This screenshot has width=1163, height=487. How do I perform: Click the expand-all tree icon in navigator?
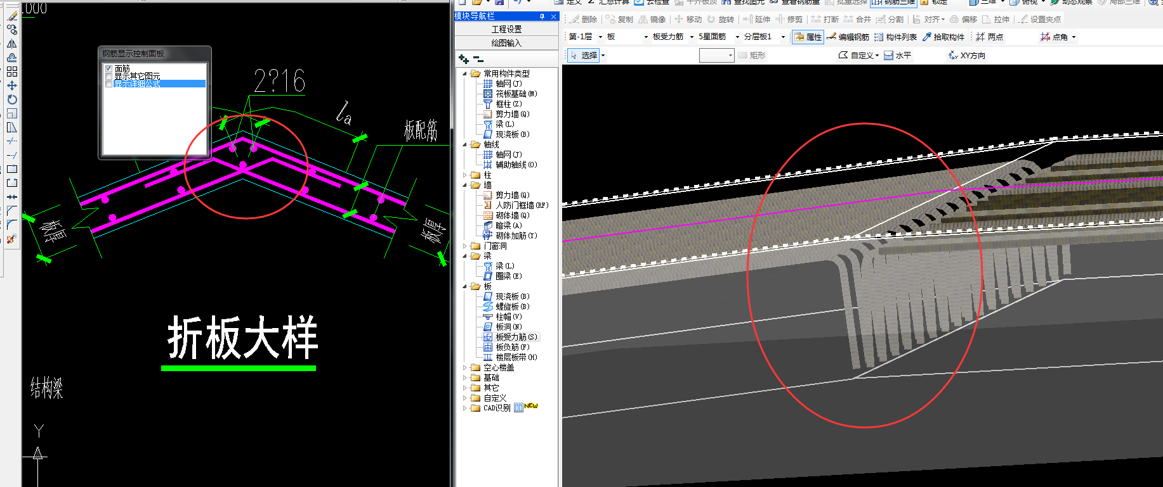tap(464, 59)
